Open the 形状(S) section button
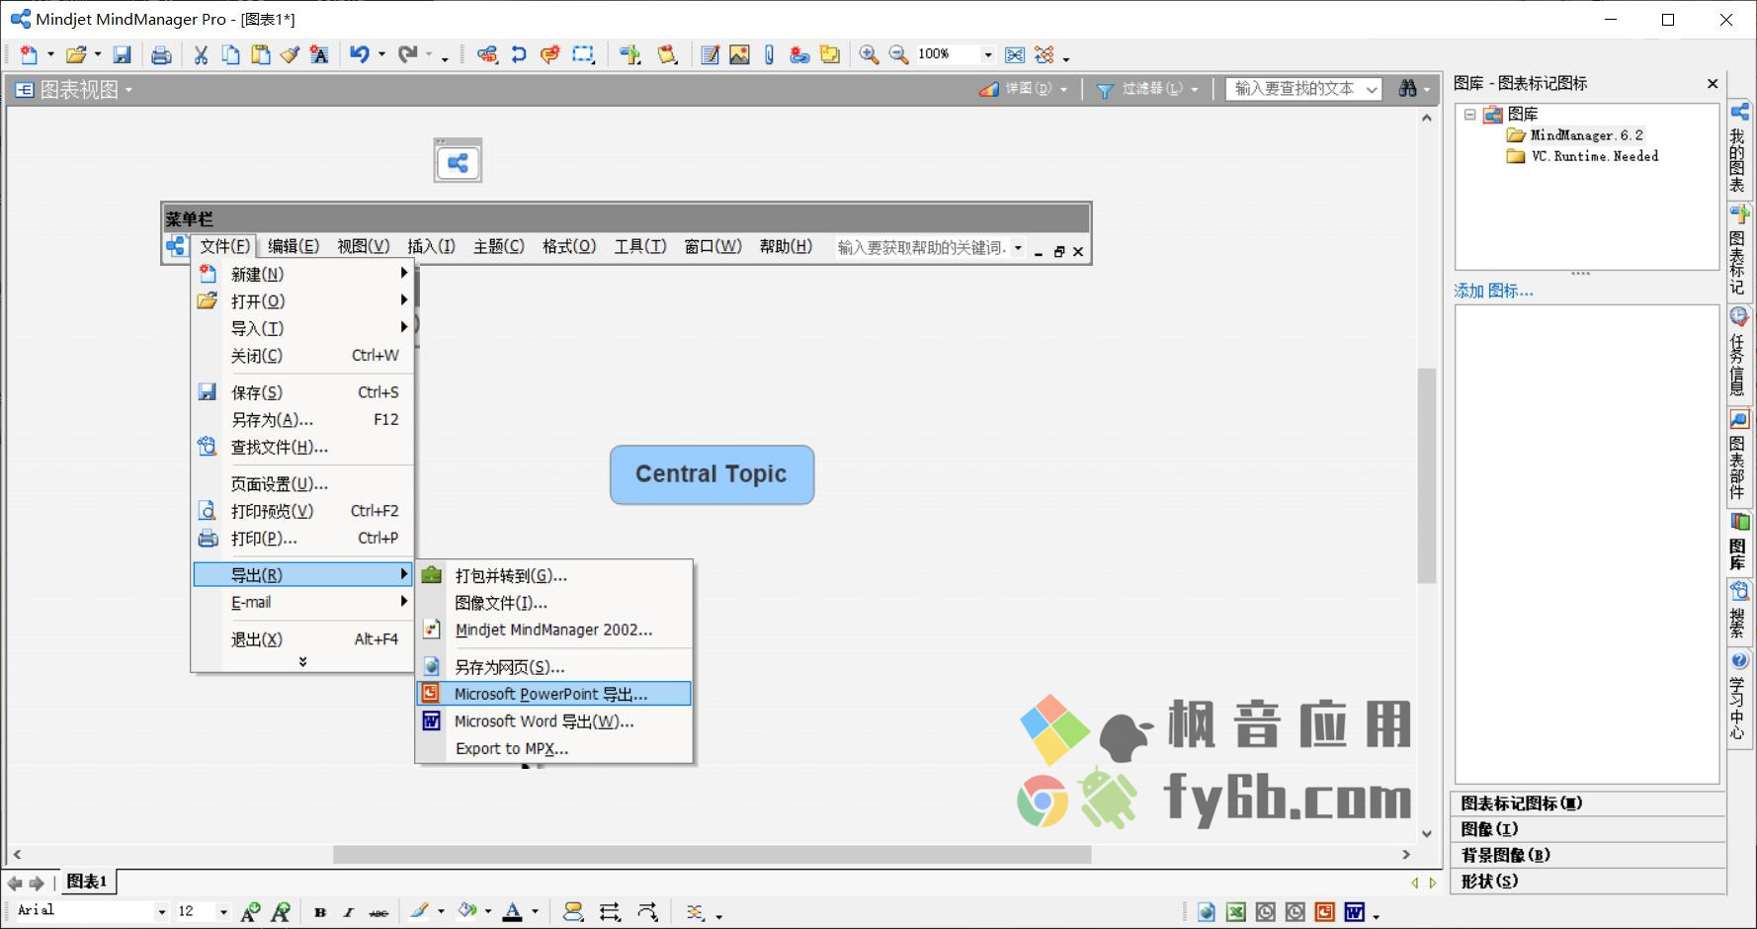The image size is (1757, 929). coord(1588,881)
